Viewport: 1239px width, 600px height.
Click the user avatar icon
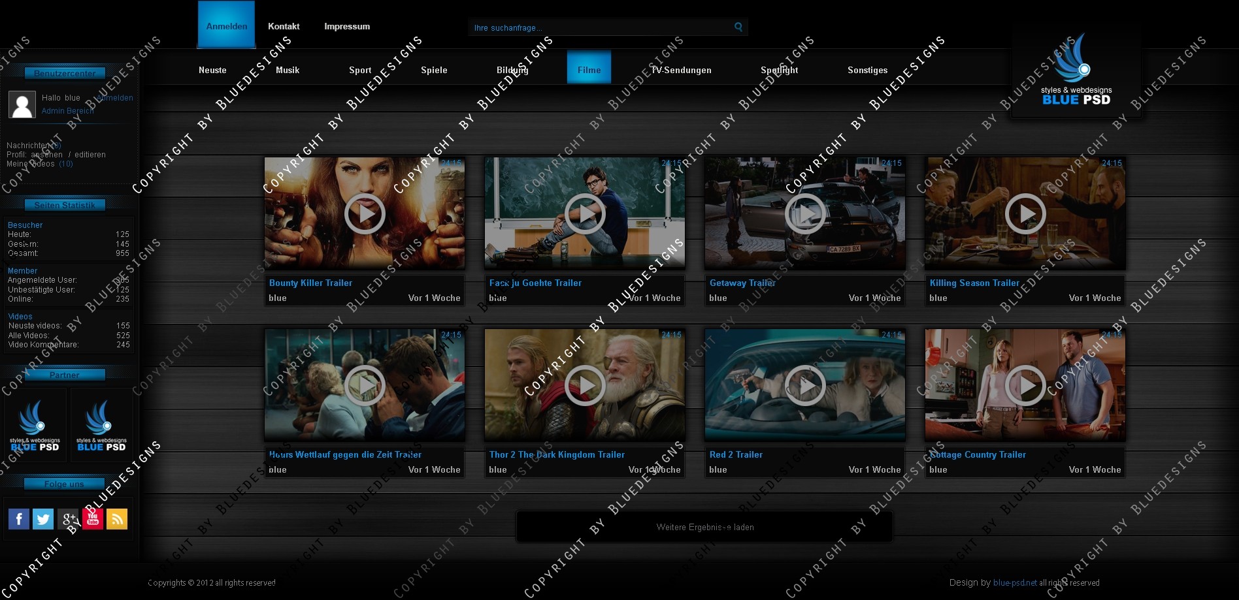tap(22, 104)
